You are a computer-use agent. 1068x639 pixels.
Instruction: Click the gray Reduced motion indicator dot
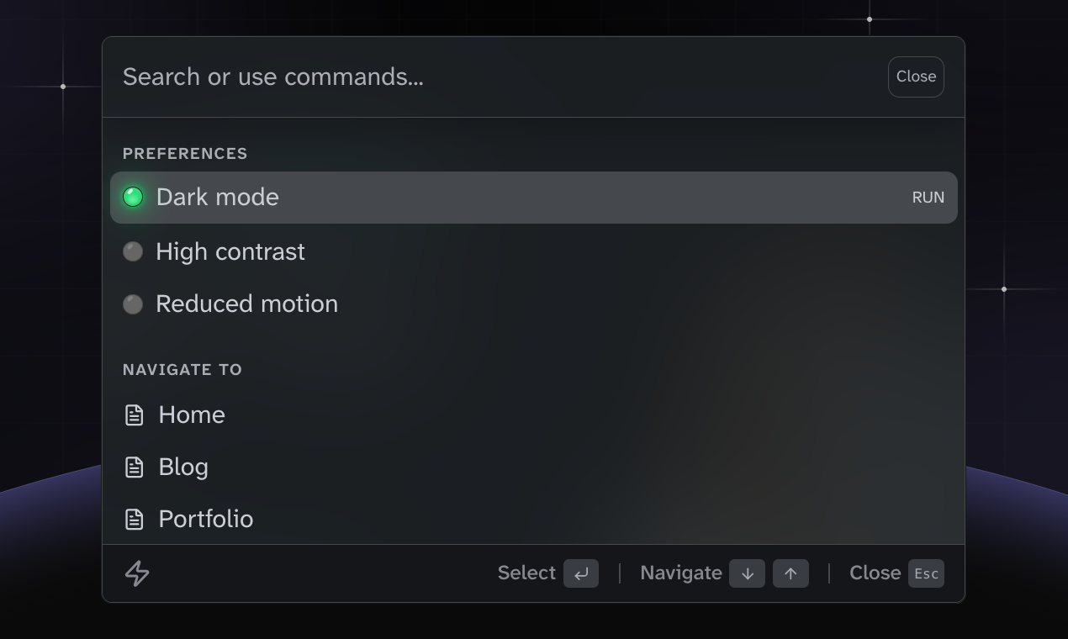(133, 304)
